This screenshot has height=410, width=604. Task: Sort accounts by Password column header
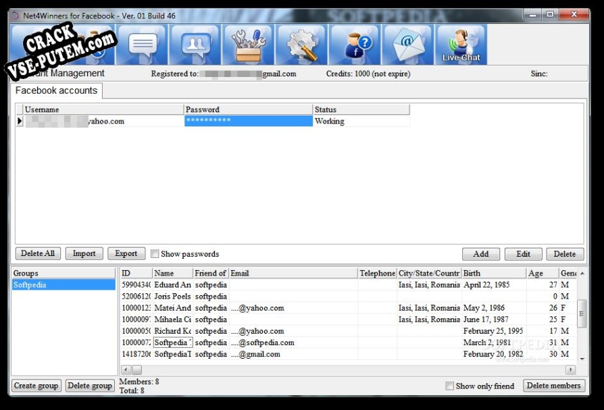pos(248,109)
